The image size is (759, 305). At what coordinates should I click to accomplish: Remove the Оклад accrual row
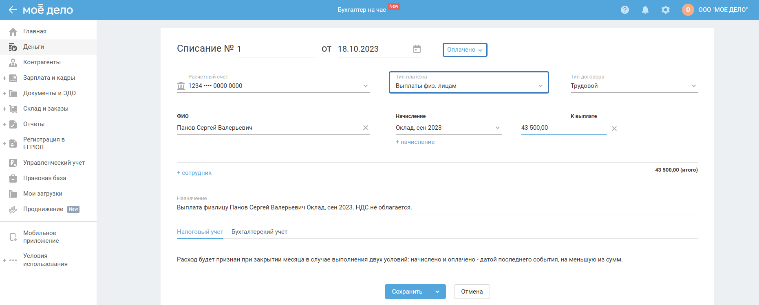click(x=614, y=129)
